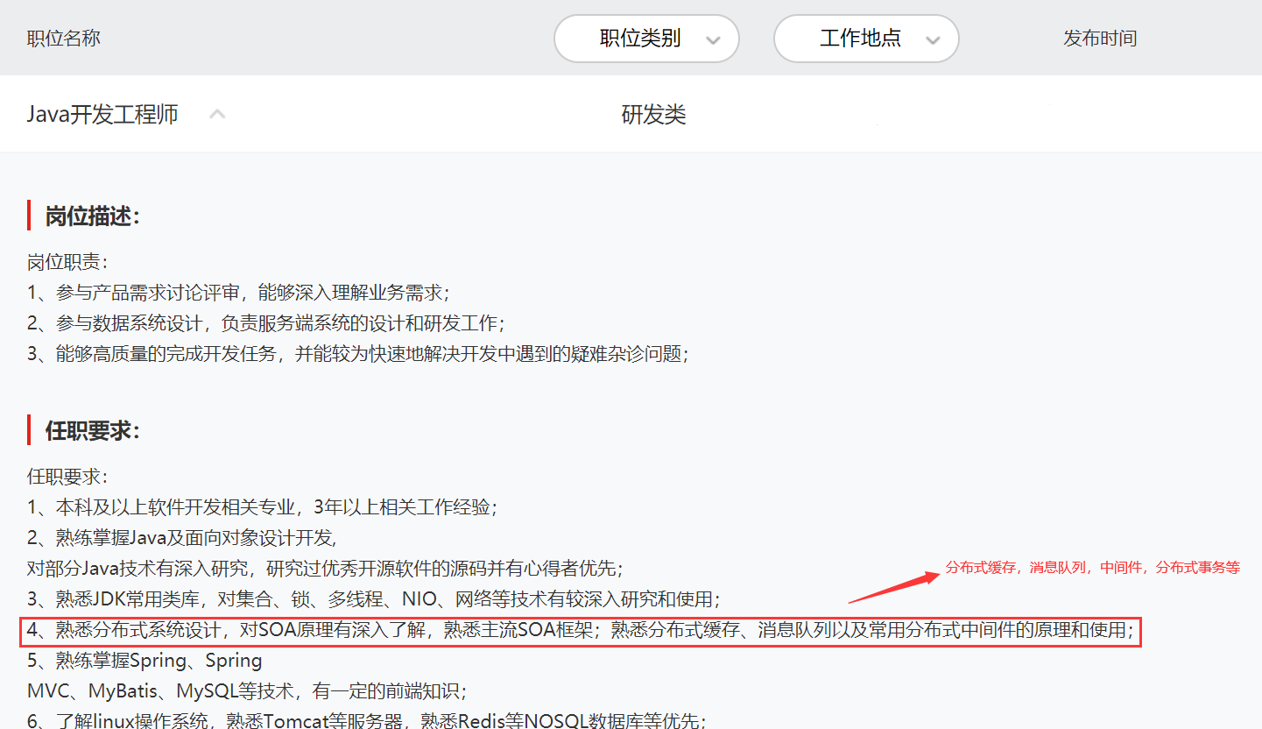Click requirement 5 熟练掌握Spring
This screenshot has width=1262, height=729.
click(x=145, y=661)
